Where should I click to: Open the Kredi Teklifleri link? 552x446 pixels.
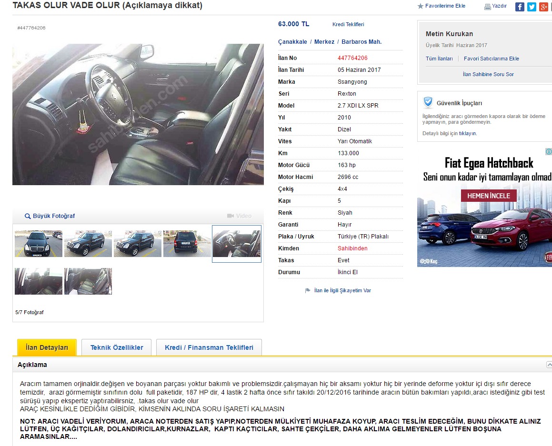click(x=348, y=24)
